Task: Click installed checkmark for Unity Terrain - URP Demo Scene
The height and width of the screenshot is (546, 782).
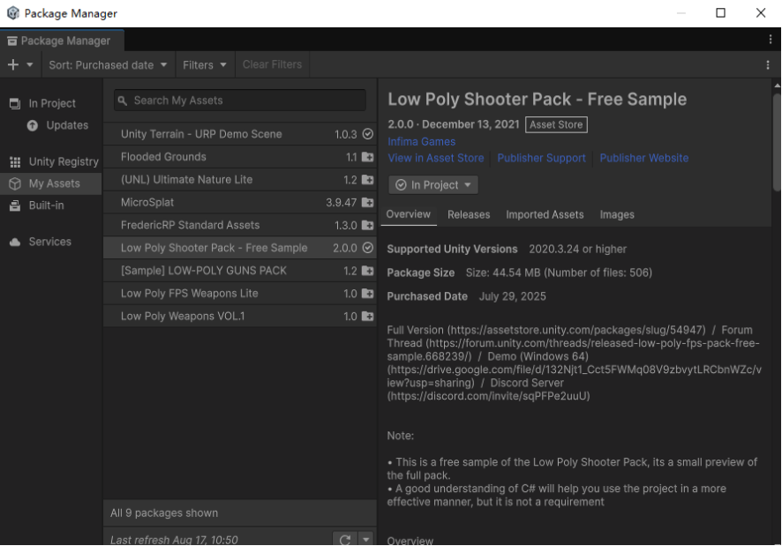Action: 367,134
